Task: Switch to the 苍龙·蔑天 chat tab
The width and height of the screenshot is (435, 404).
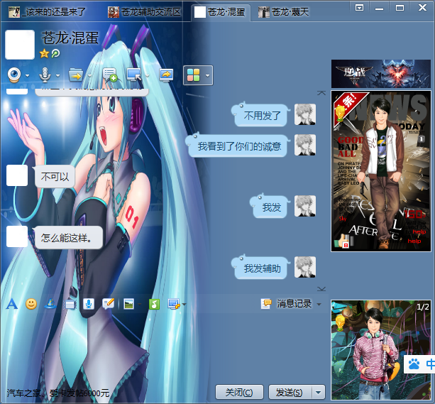Action: pos(284,12)
